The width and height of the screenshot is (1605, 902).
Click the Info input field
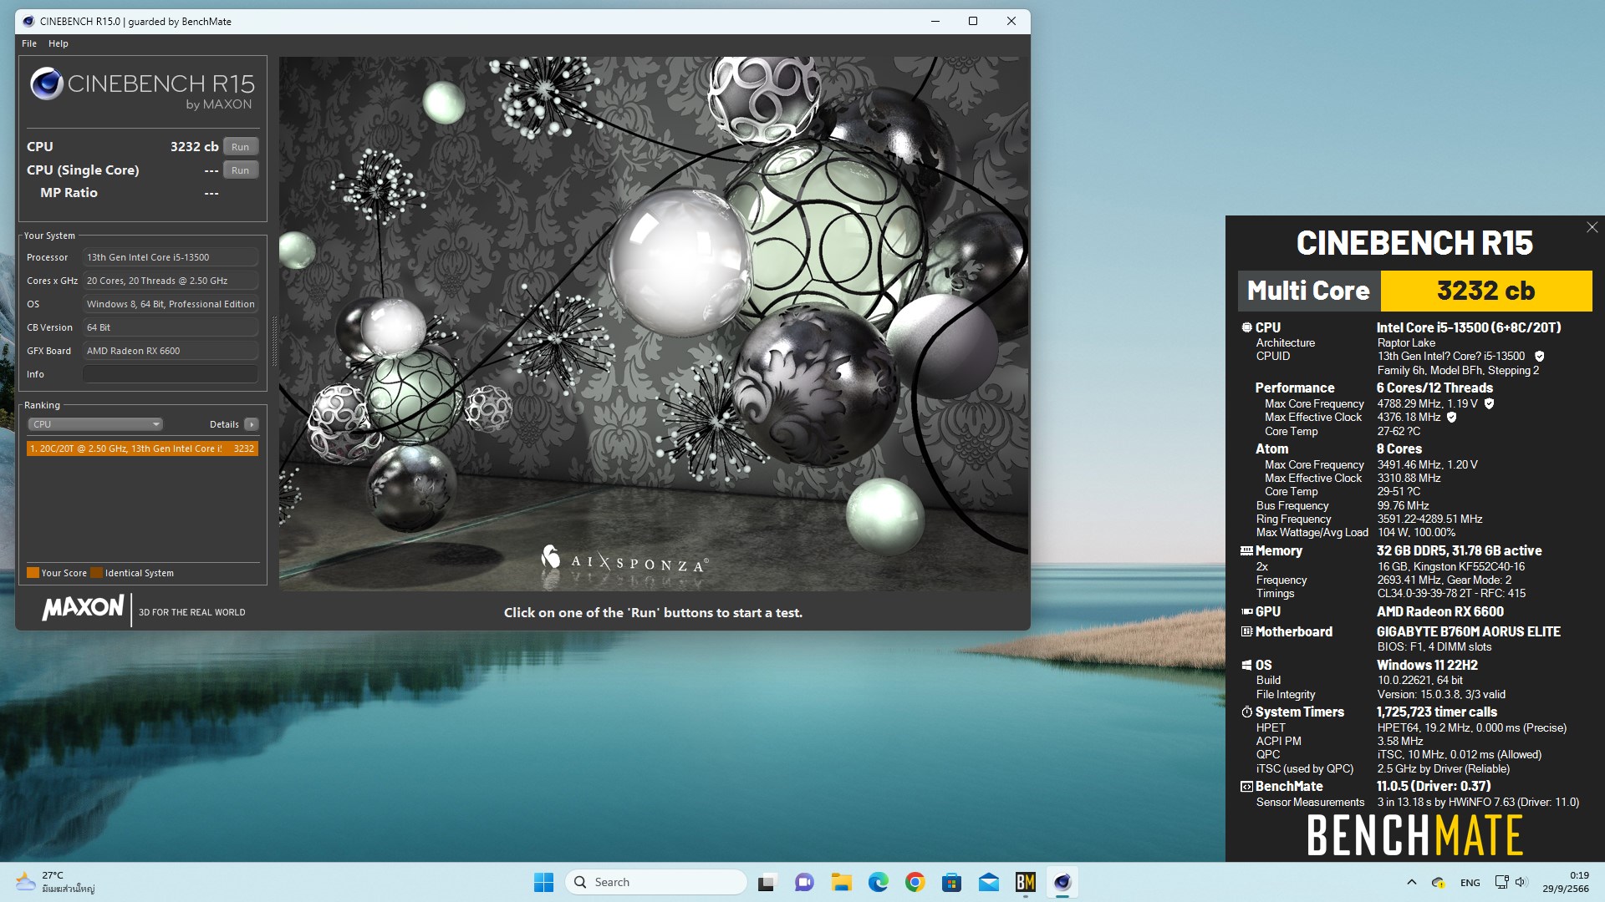[171, 374]
